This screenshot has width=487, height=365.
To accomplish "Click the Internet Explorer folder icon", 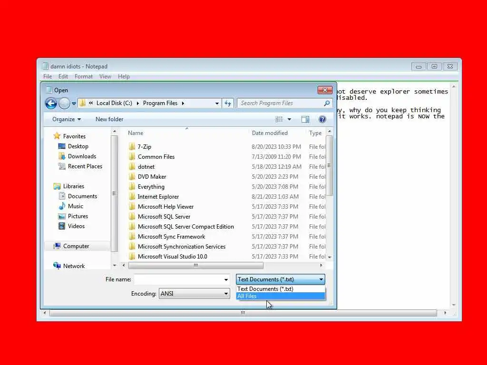I will 132,196.
